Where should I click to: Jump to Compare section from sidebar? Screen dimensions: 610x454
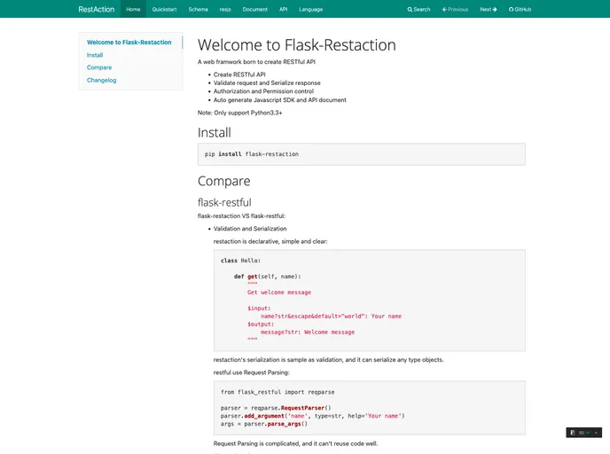pyautogui.click(x=99, y=67)
